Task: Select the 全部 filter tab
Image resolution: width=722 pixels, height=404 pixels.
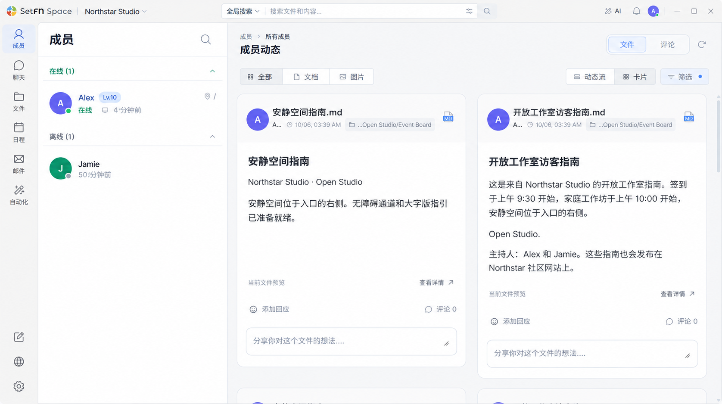Action: click(x=261, y=77)
